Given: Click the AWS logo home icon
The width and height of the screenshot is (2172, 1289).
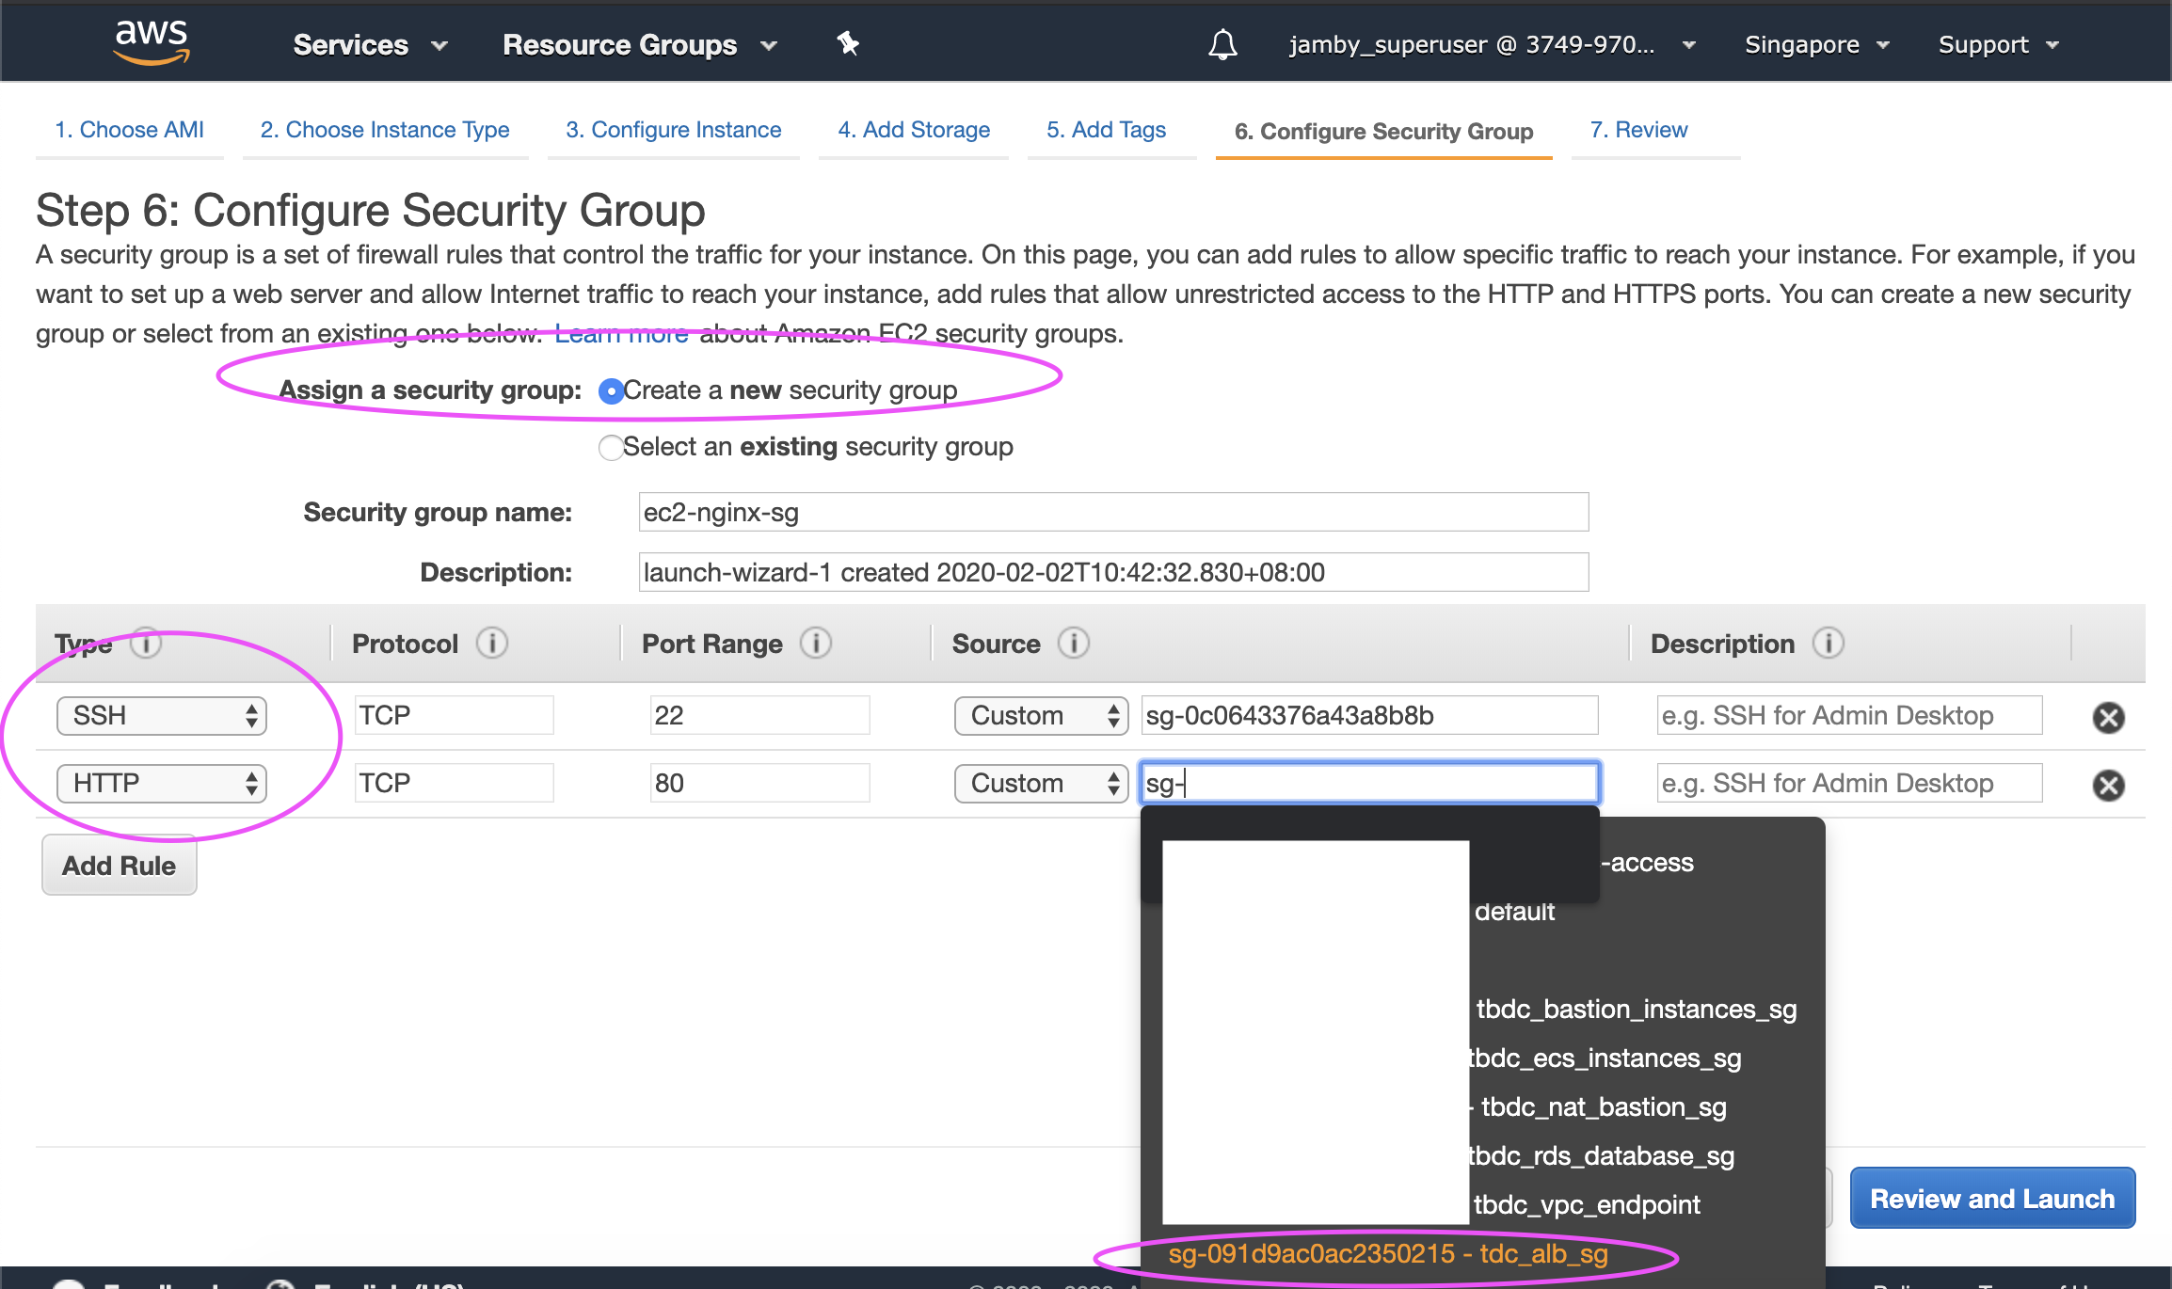Looking at the screenshot, I should (151, 42).
